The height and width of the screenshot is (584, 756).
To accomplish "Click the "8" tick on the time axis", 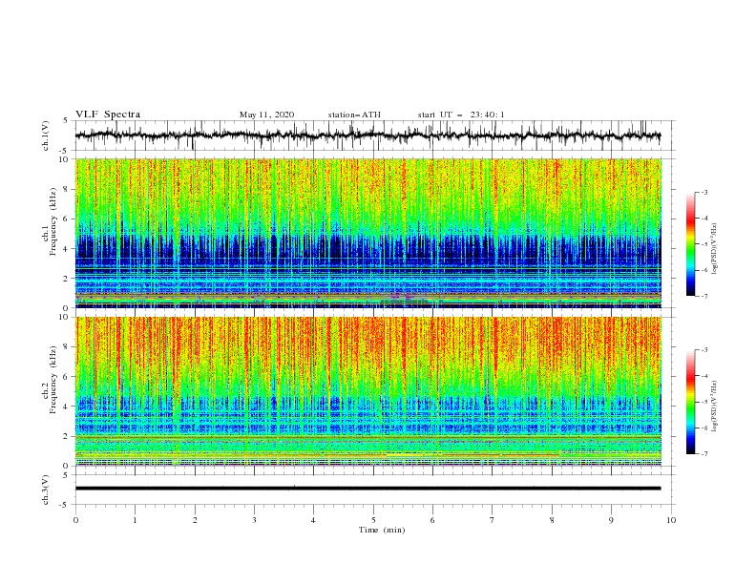I will click(x=552, y=520).
